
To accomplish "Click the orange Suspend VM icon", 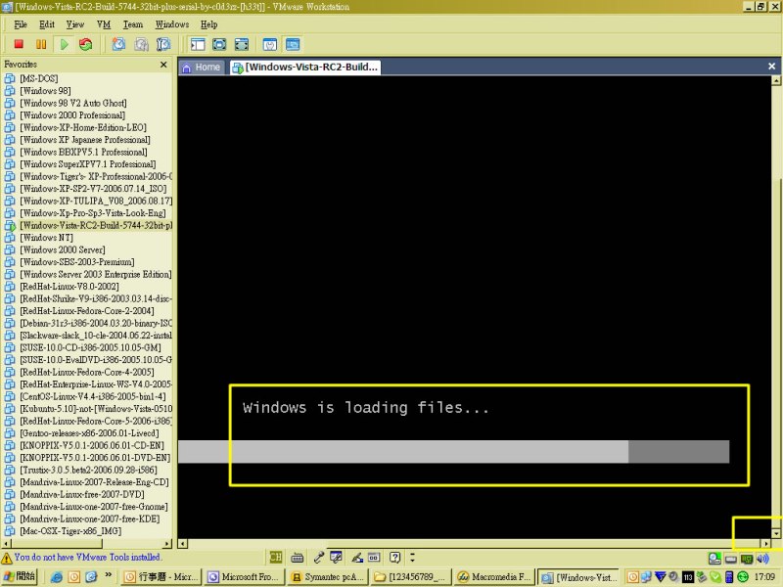I will [x=41, y=44].
